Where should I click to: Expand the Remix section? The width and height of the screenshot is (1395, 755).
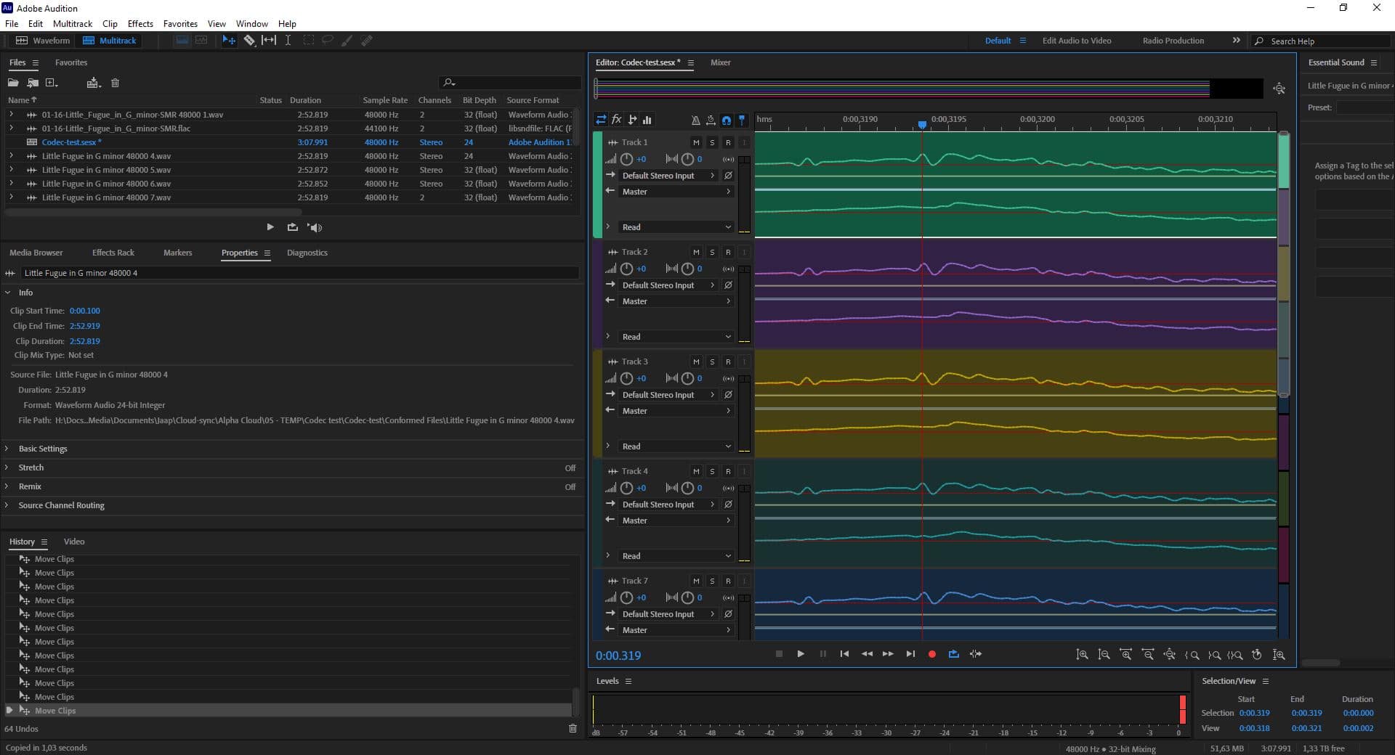7,486
